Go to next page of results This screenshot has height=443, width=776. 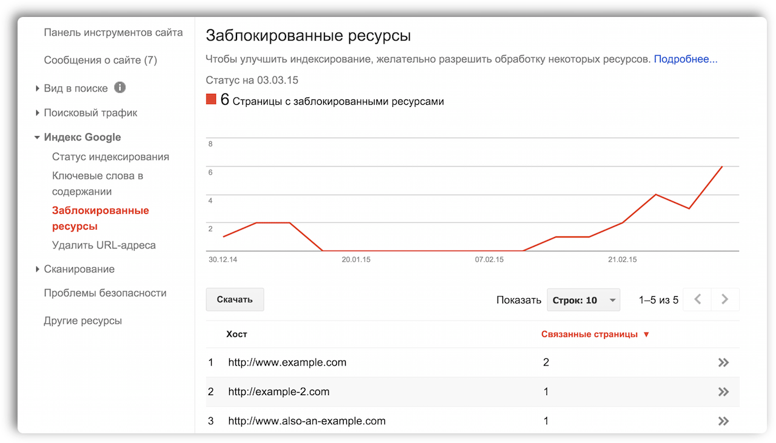click(725, 299)
